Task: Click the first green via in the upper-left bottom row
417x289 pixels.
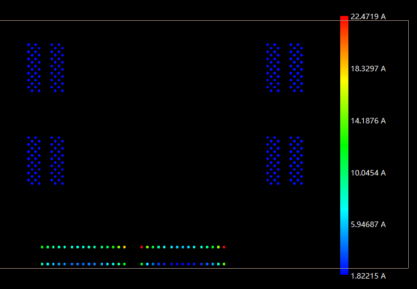Action: 42,247
